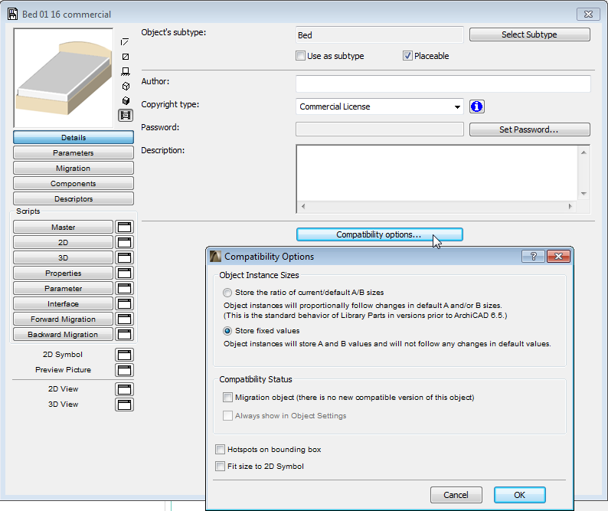608x511 pixels.
Task: Select Store fixed values radio button
Action: [x=227, y=331]
